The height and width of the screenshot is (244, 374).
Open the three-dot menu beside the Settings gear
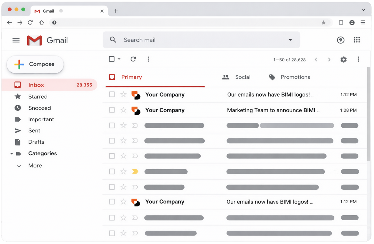pyautogui.click(x=358, y=59)
